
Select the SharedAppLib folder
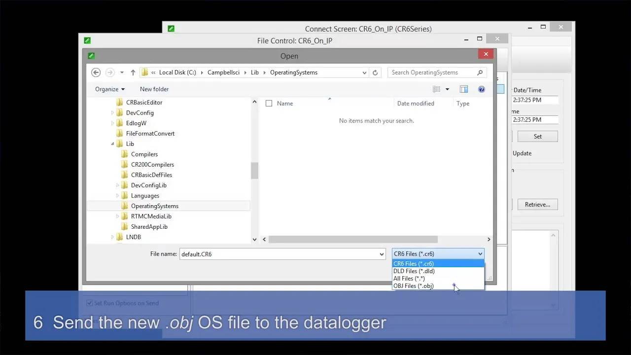[x=149, y=227]
